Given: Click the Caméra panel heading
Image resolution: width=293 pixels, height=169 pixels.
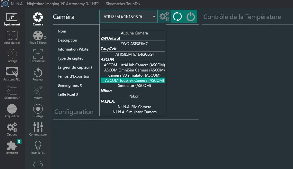Looking at the screenshot, I should (64, 17).
